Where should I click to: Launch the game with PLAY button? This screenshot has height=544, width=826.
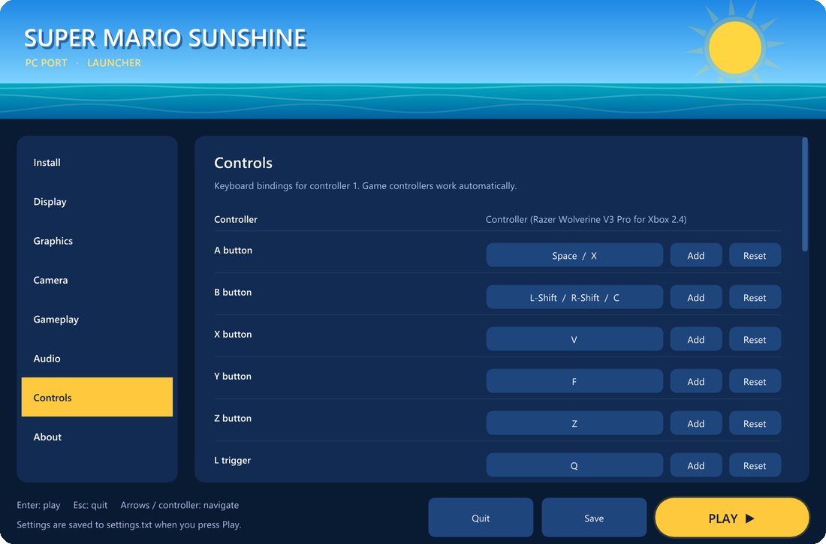tap(731, 518)
